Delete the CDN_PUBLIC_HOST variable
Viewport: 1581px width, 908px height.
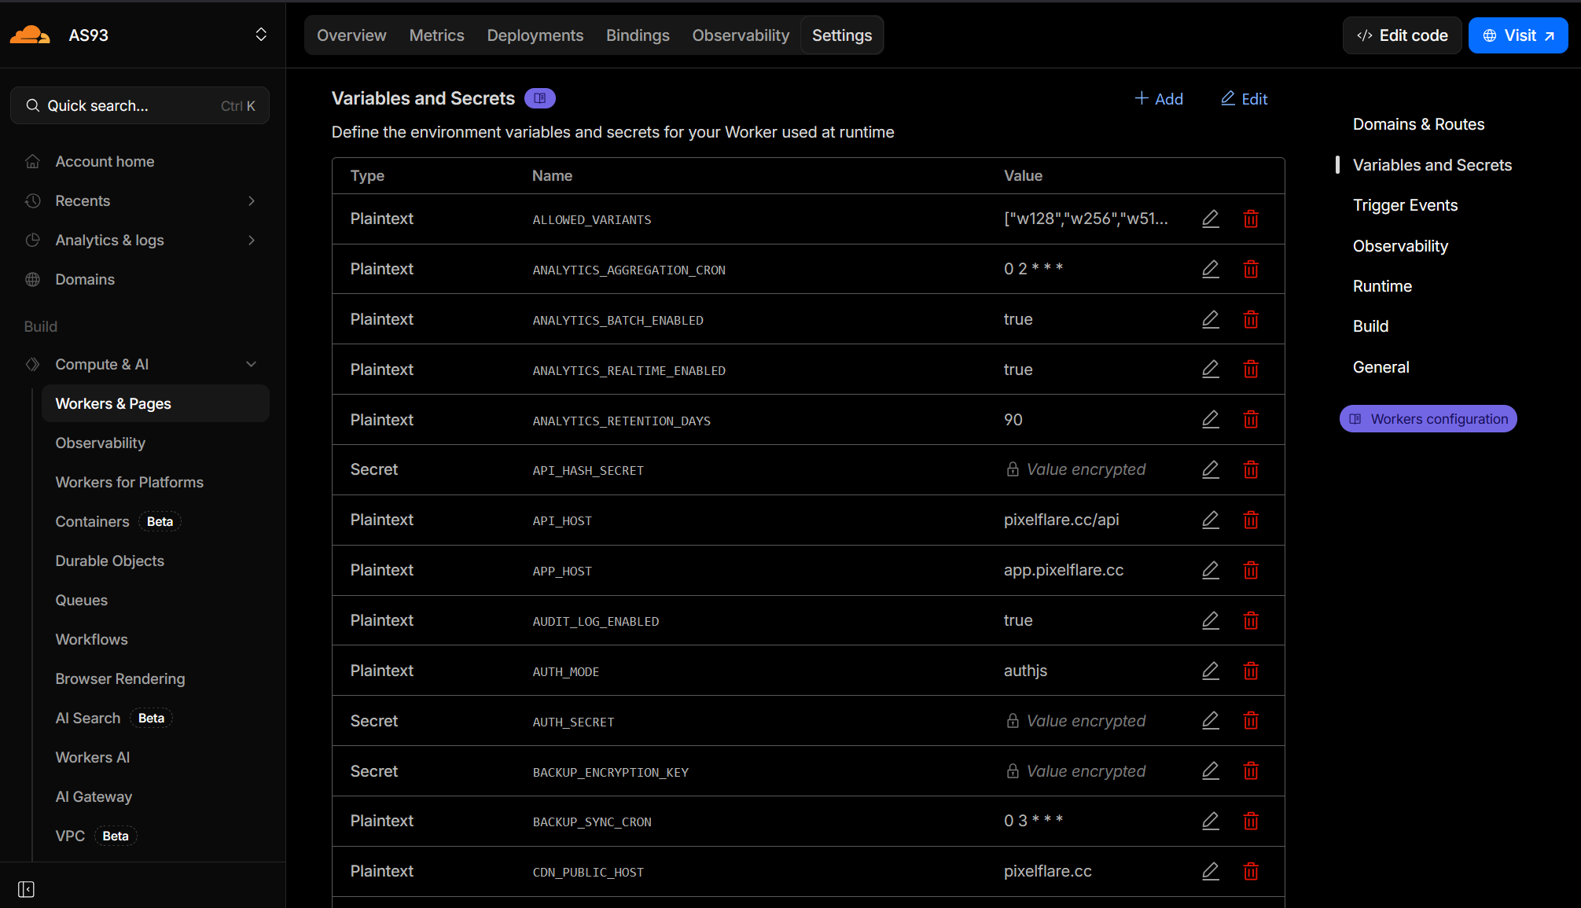(1251, 871)
